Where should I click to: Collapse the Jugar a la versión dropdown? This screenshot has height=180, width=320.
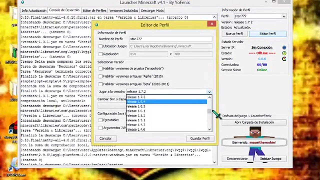(209, 92)
